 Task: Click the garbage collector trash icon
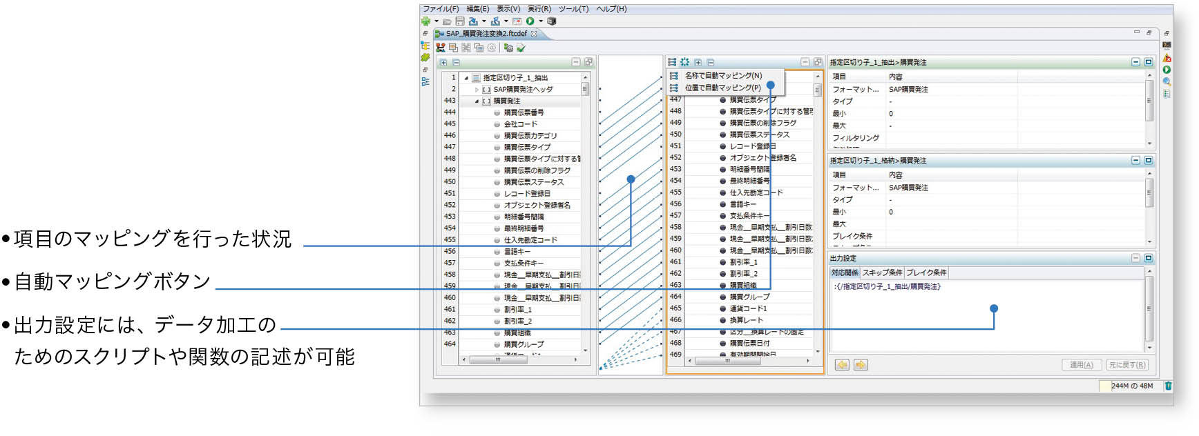tap(1169, 386)
